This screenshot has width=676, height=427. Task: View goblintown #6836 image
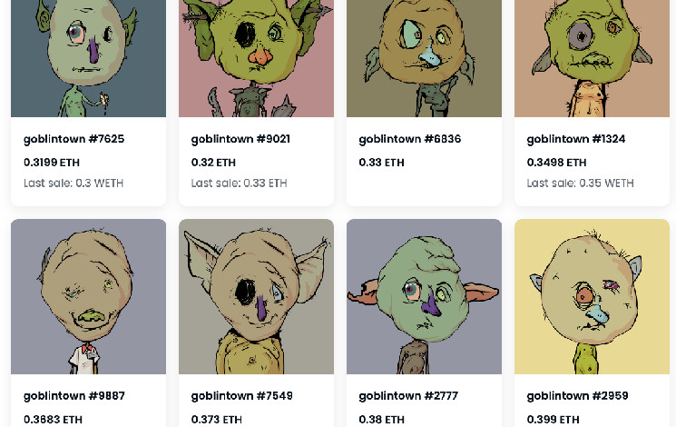click(x=425, y=58)
